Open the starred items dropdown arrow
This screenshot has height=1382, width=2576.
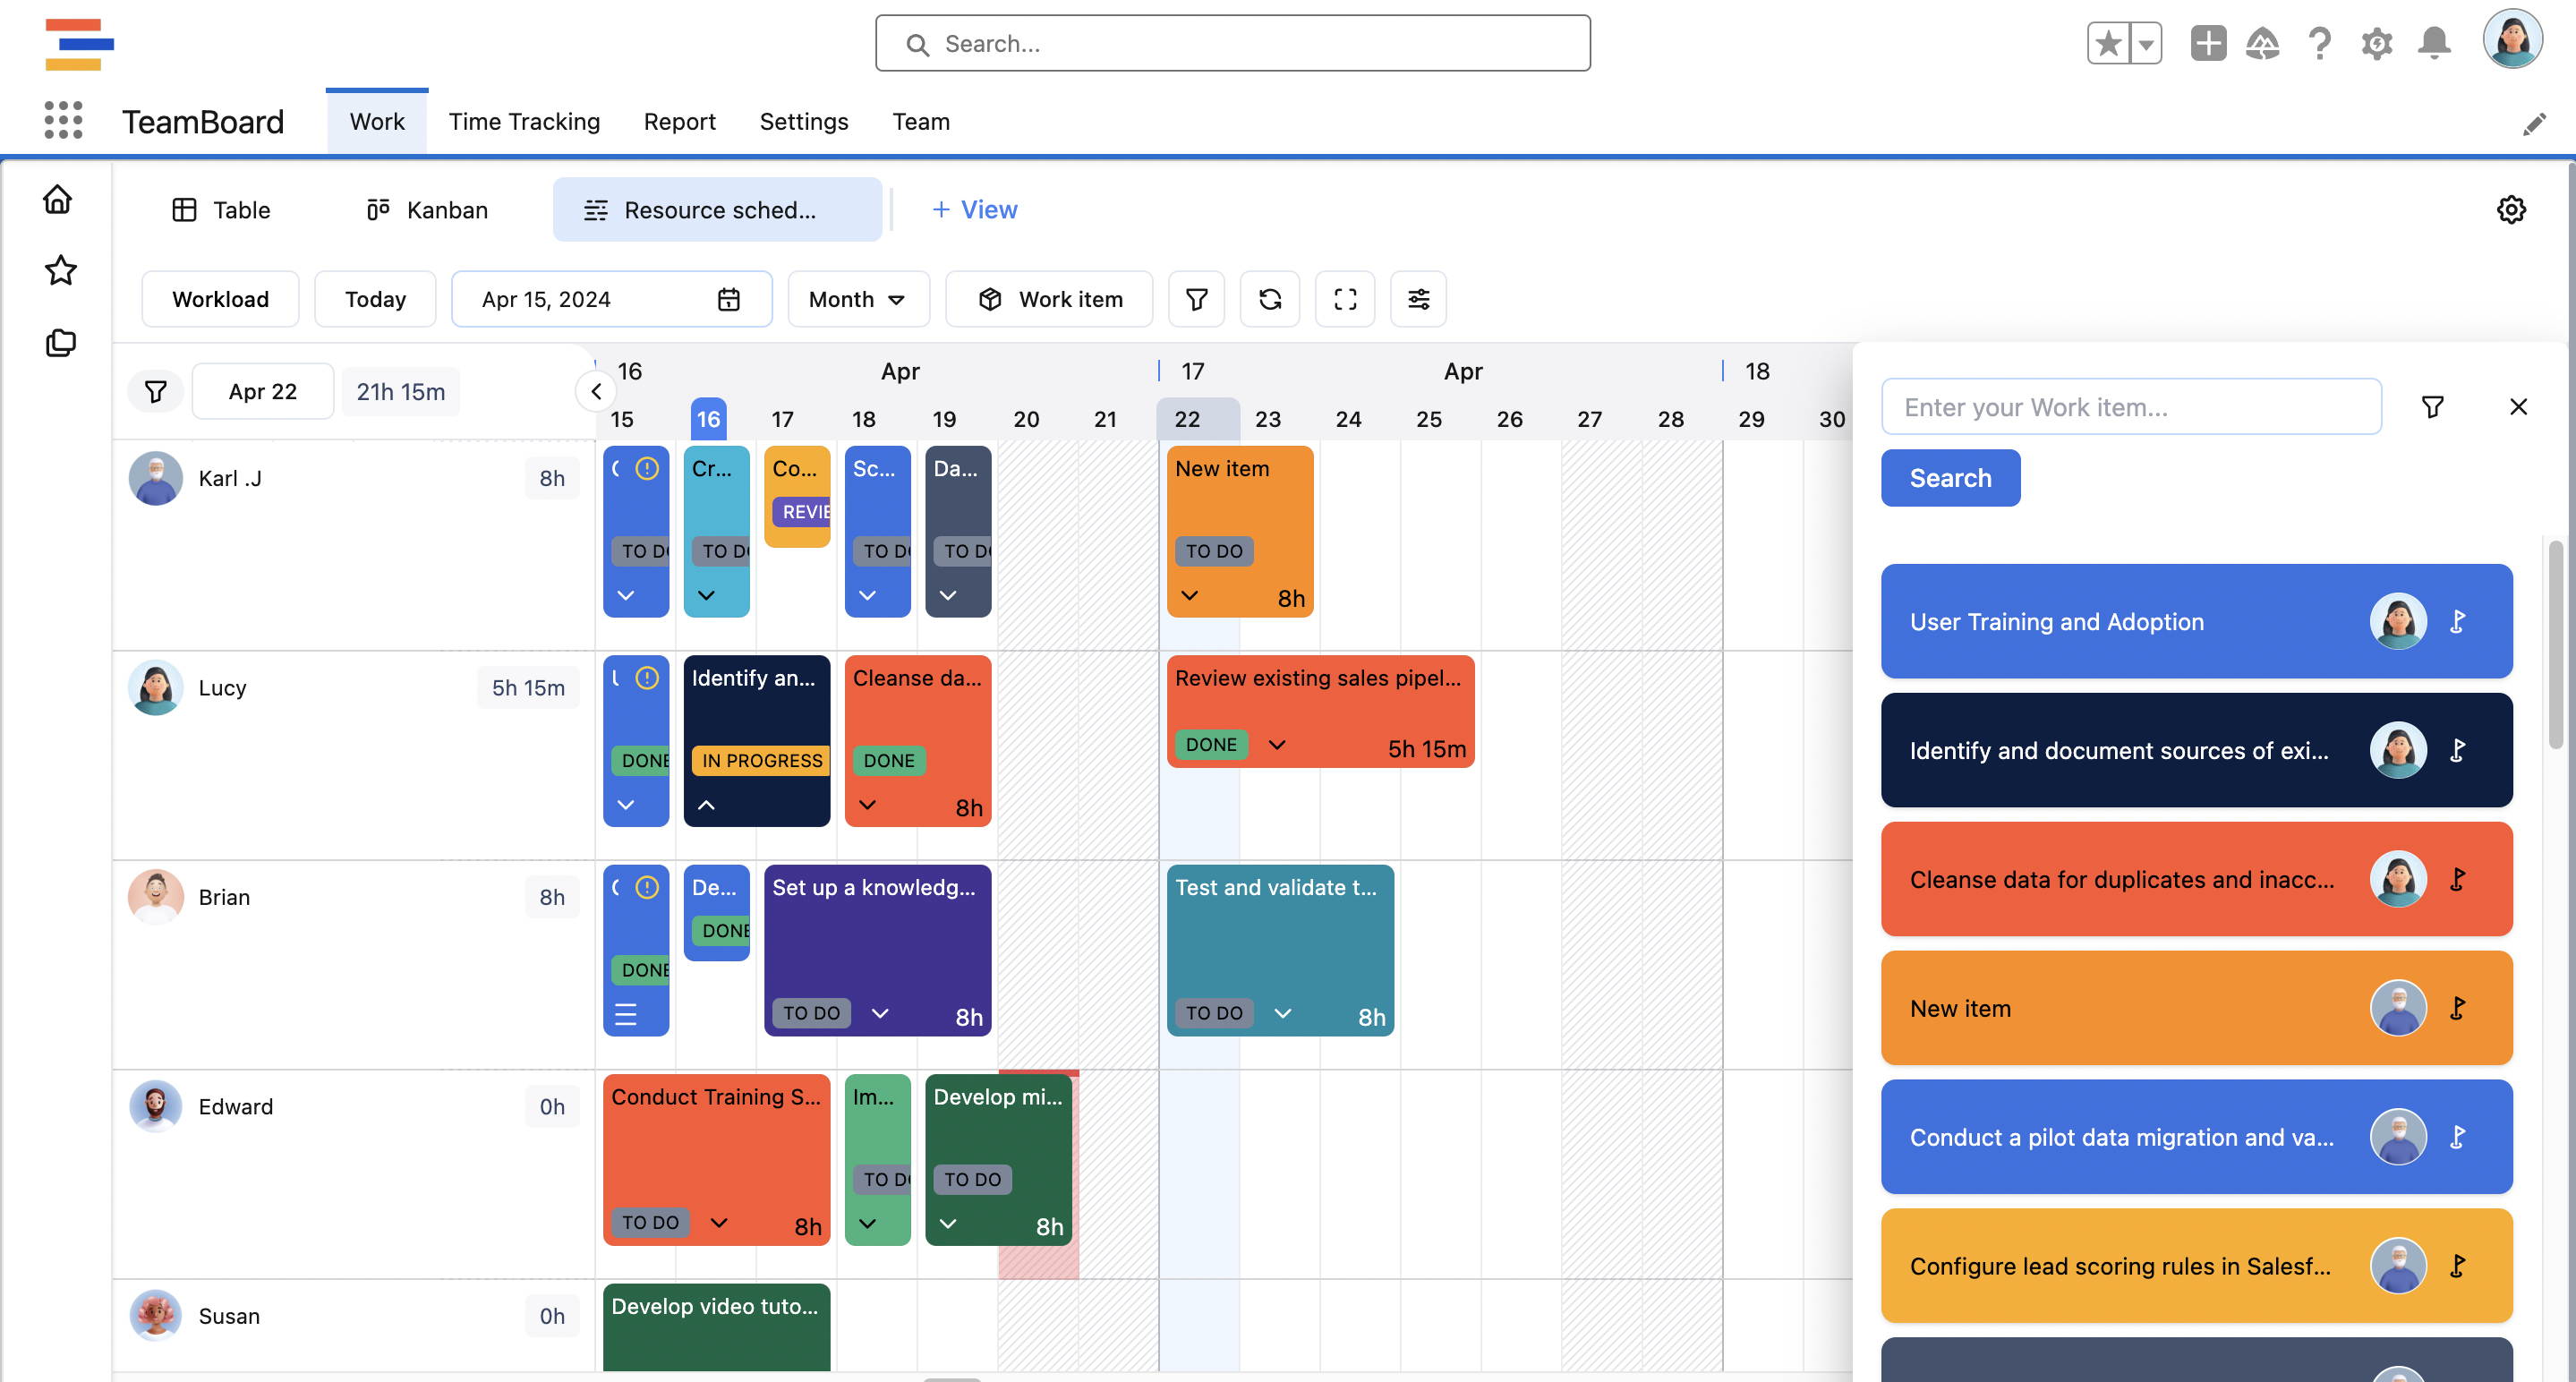tap(2146, 44)
